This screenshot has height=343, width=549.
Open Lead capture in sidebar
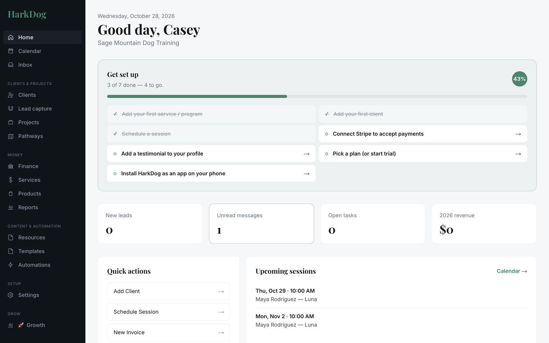click(43, 109)
